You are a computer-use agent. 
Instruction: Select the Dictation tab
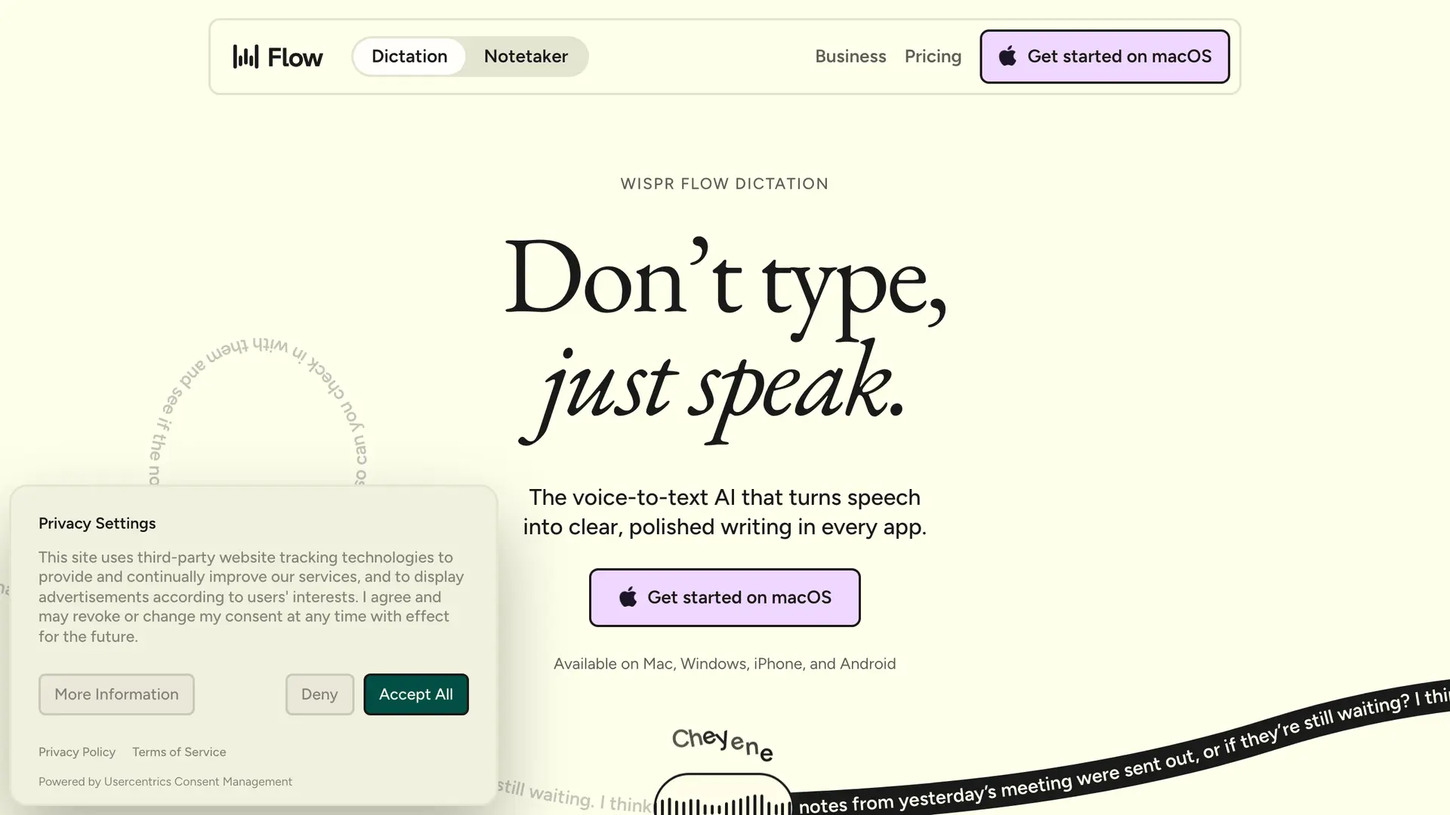coord(409,57)
